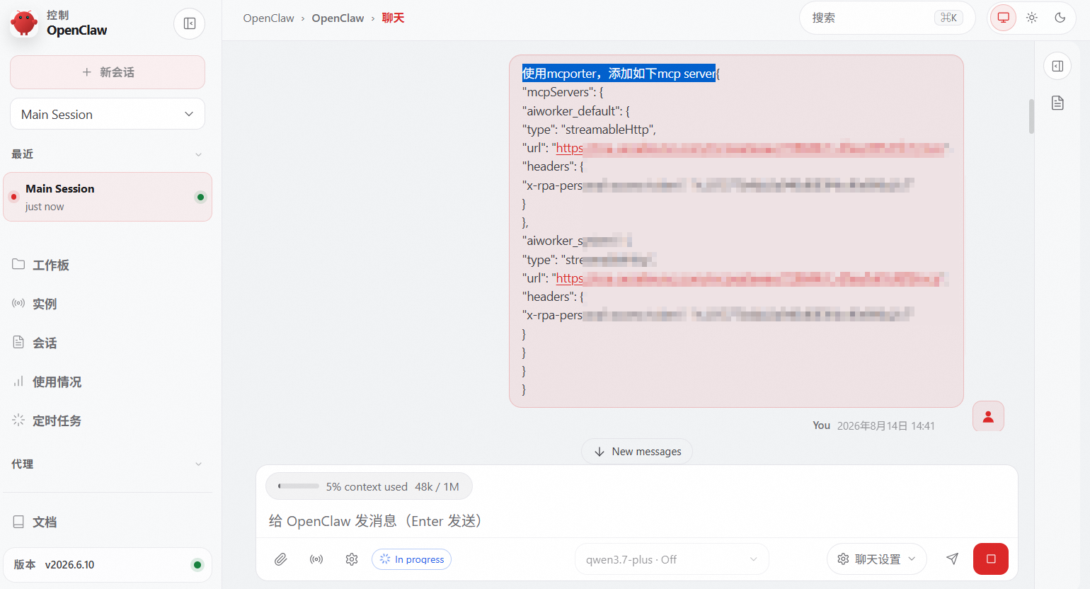Screen dimensions: 1090x589
Task: Click the context usage progress bar
Action: click(299, 486)
